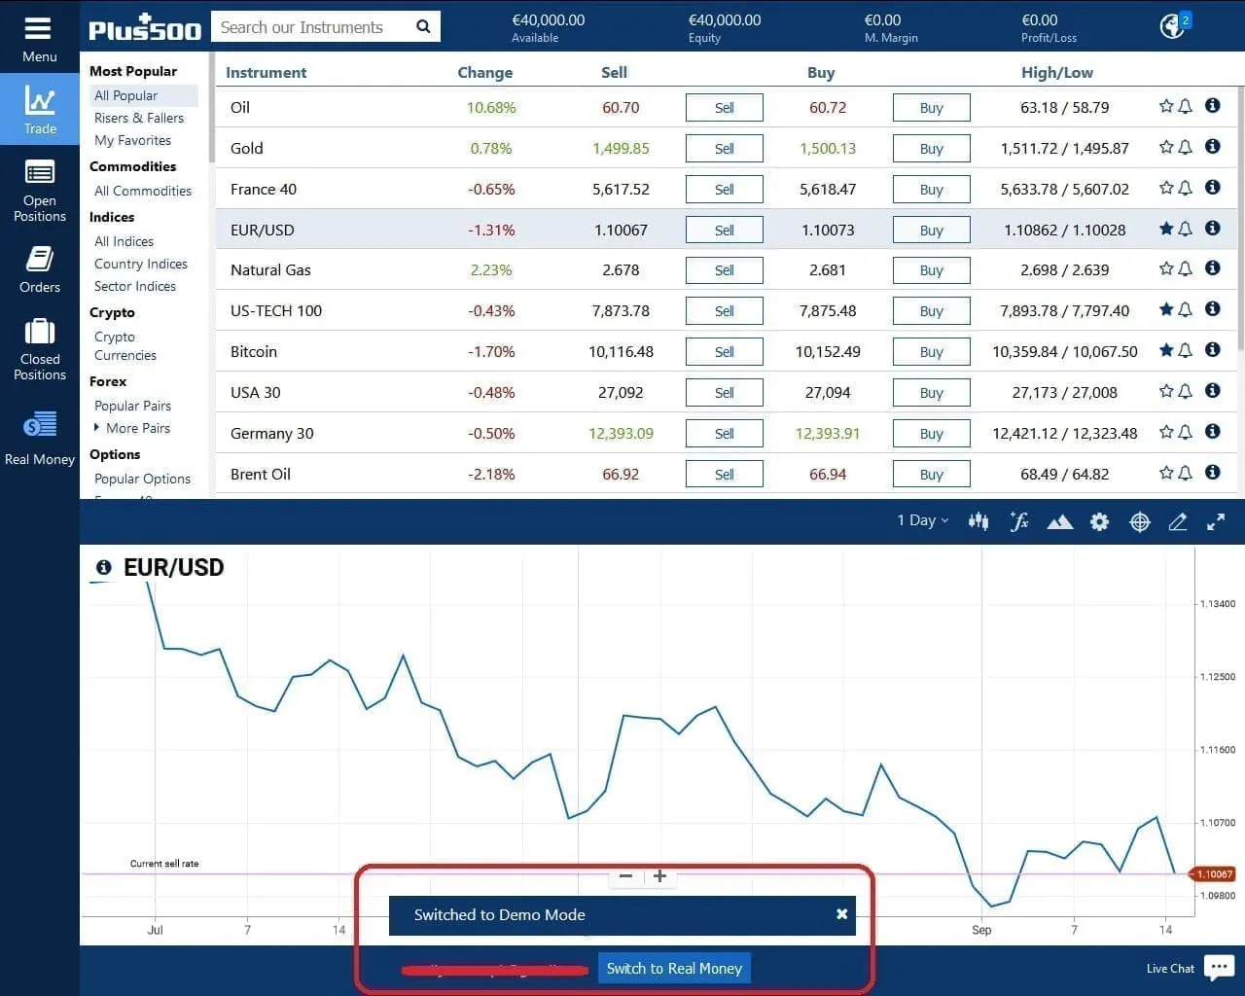Open the Live Chat bubble icon
This screenshot has height=996, width=1245.
(1219, 967)
